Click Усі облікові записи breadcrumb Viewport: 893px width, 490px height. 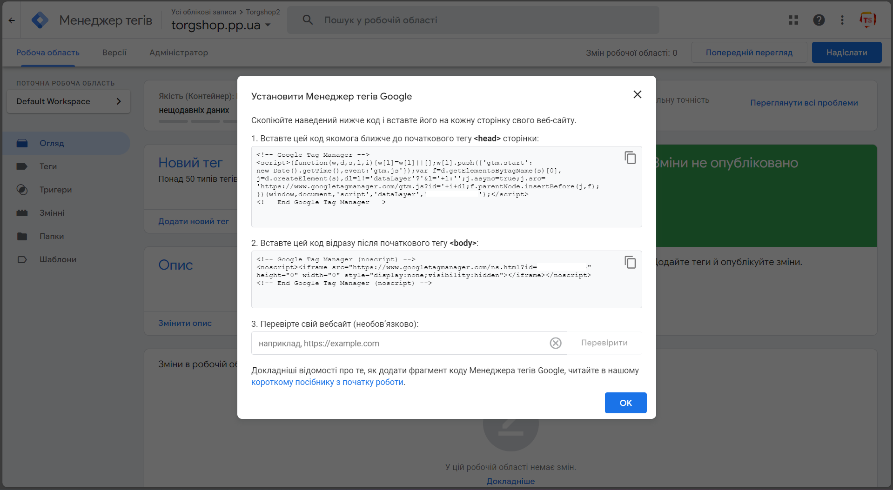point(204,12)
